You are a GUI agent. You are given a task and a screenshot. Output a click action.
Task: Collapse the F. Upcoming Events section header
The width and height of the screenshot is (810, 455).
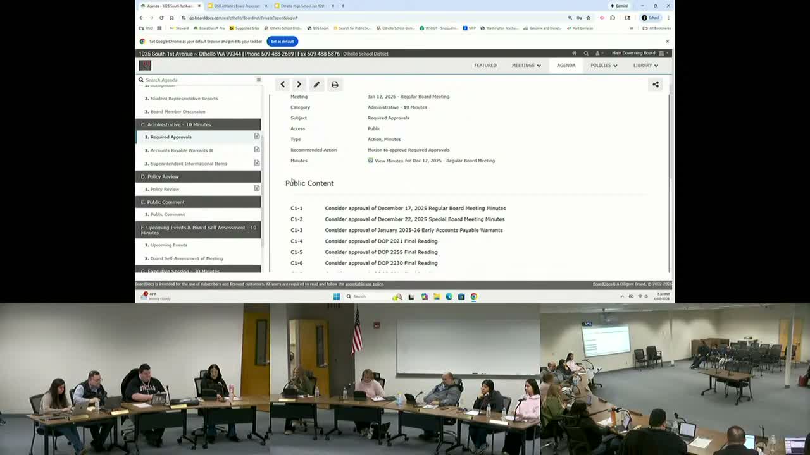tap(198, 230)
